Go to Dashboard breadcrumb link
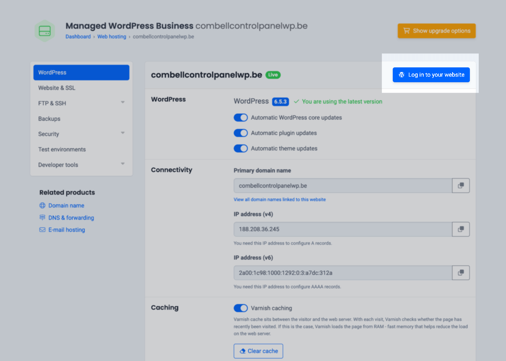Image resolution: width=506 pixels, height=361 pixels. tap(78, 37)
